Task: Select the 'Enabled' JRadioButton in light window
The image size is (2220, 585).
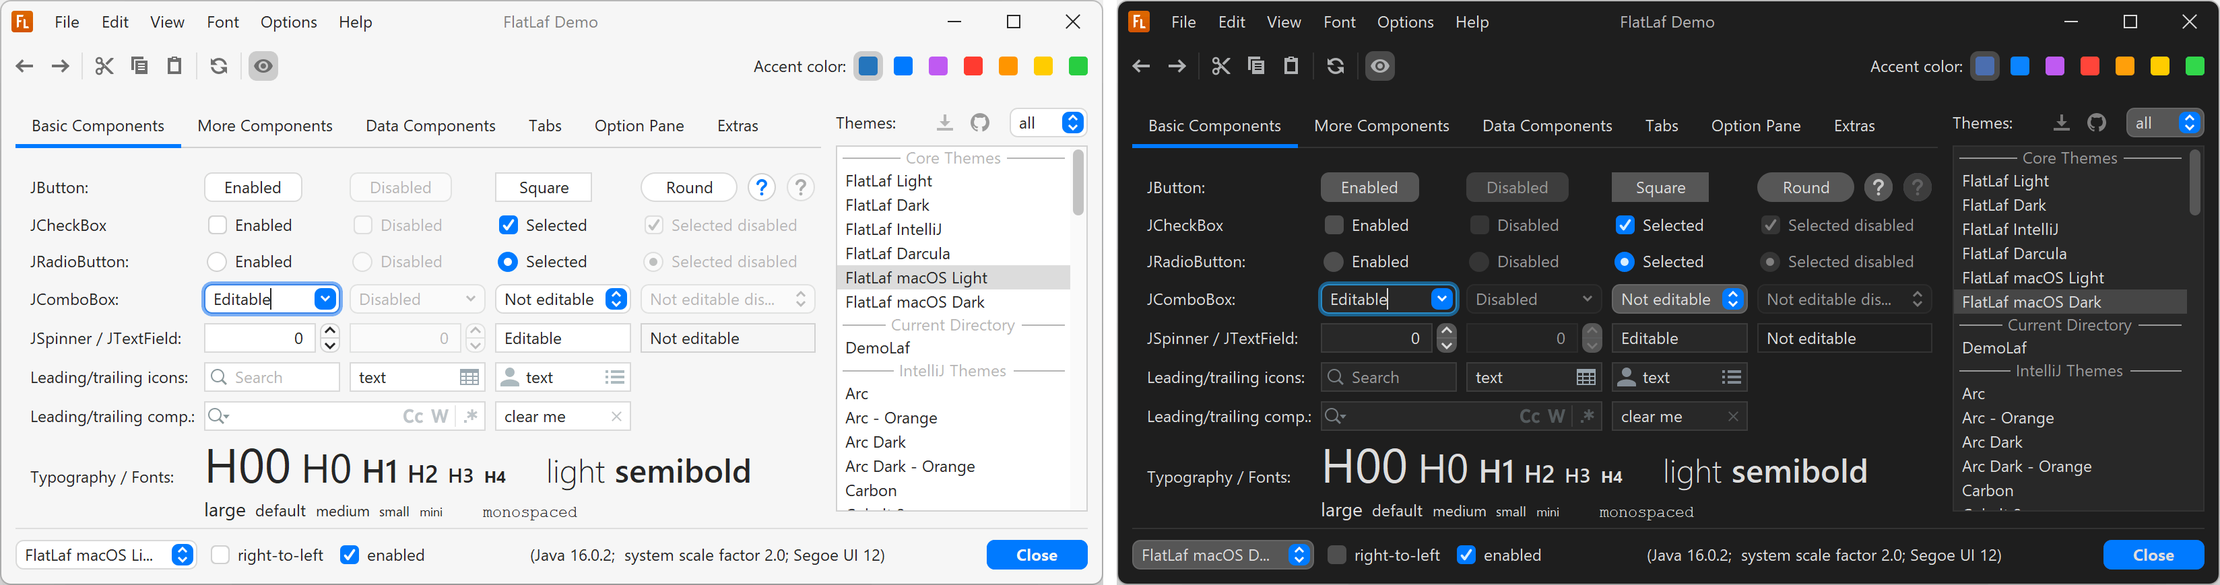Action: coord(217,262)
